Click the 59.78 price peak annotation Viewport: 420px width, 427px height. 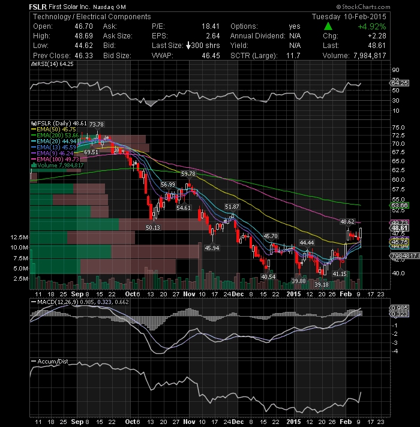pos(188,173)
